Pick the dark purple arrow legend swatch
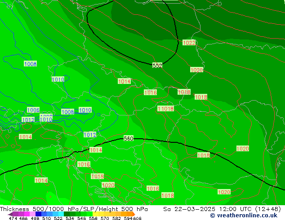Viewport: 285px width, 220px height. tap(10, 214)
